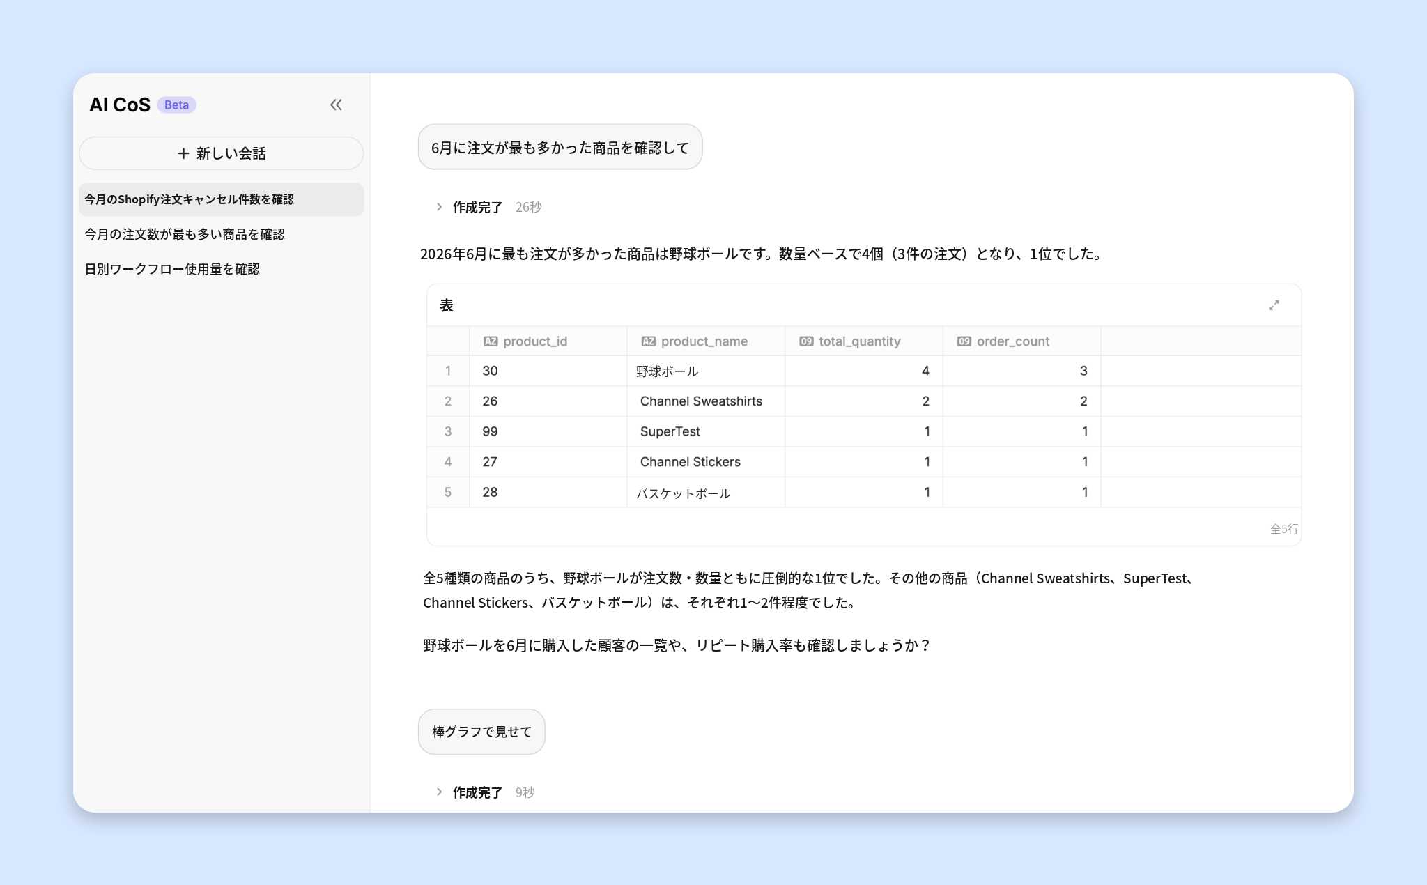Image resolution: width=1427 pixels, height=885 pixels.
Task: Start a new conversation (新しい会話)
Action: pyautogui.click(x=222, y=153)
